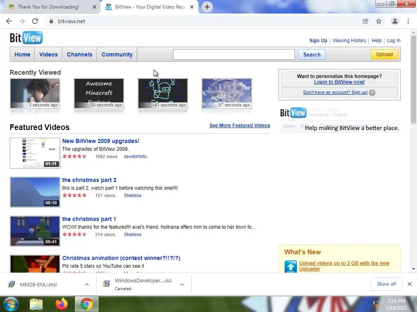Viewport: 417px width, 312px height.
Task: Click thumbnail with 01:11 duration
Action: coord(35,153)
